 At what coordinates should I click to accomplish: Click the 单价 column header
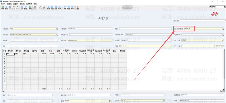51,51
